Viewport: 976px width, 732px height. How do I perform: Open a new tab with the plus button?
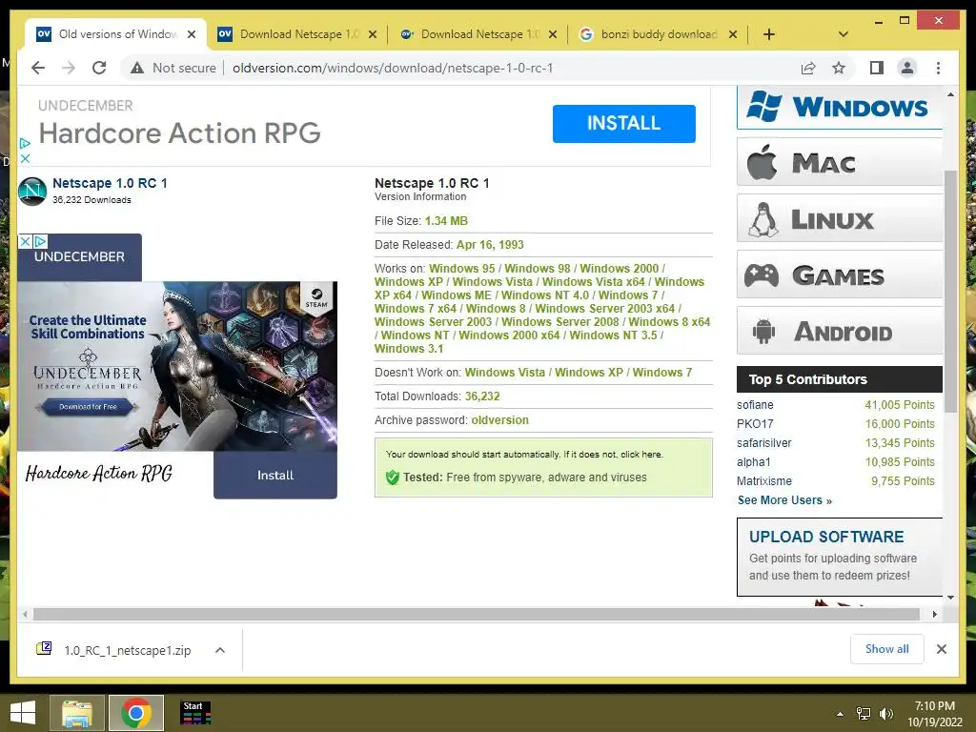(x=769, y=34)
